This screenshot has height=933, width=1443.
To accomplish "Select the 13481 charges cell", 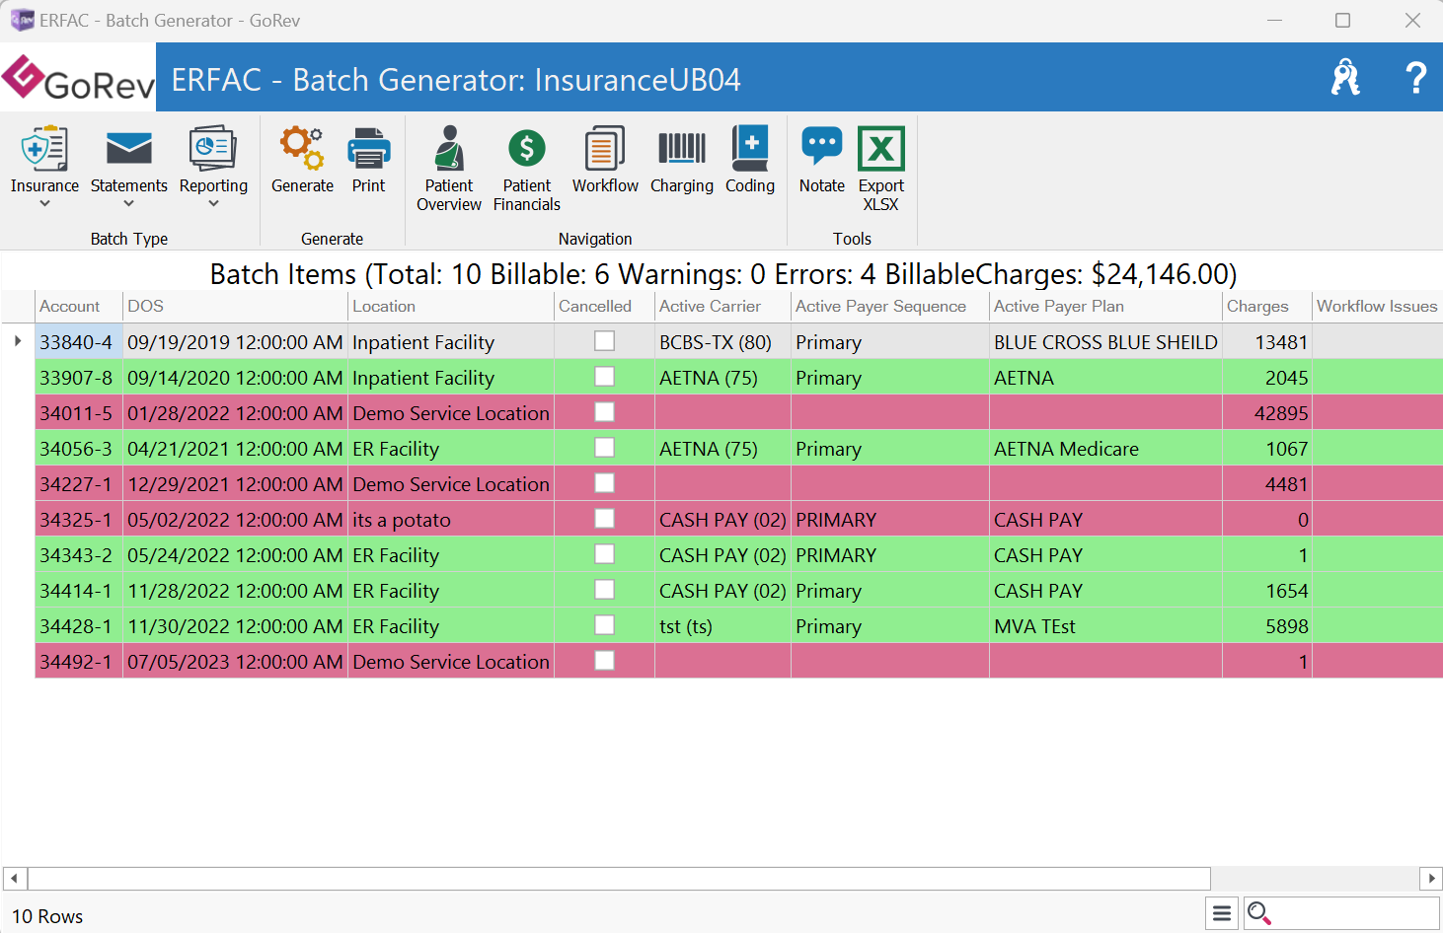I will pyautogui.click(x=1267, y=342).
